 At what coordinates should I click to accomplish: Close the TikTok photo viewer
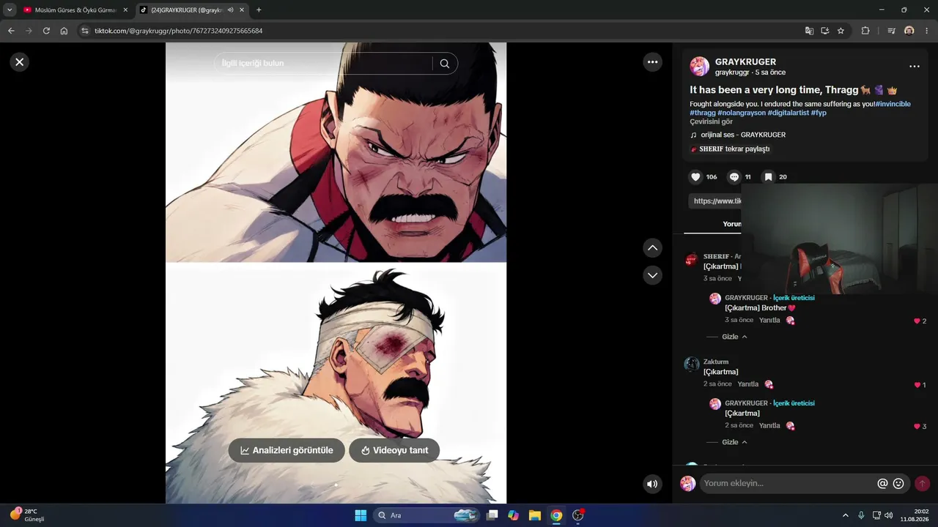coord(20,62)
